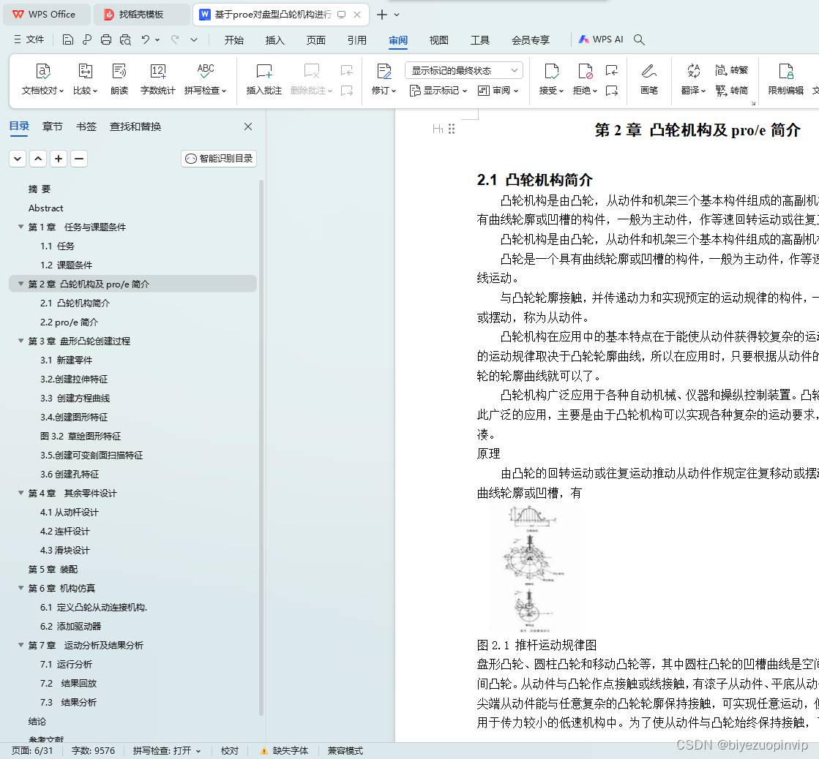Switch to 开始 ribbon tab
The image size is (819, 759).
(x=234, y=40)
